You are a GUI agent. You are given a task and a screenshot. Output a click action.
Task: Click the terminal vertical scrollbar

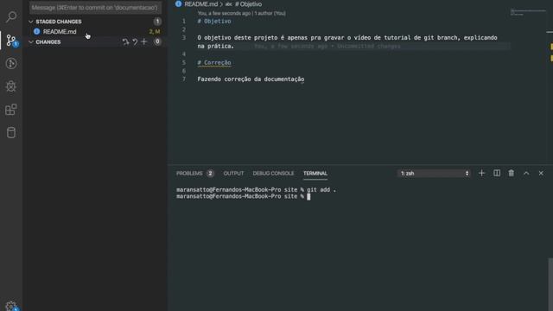550,284
